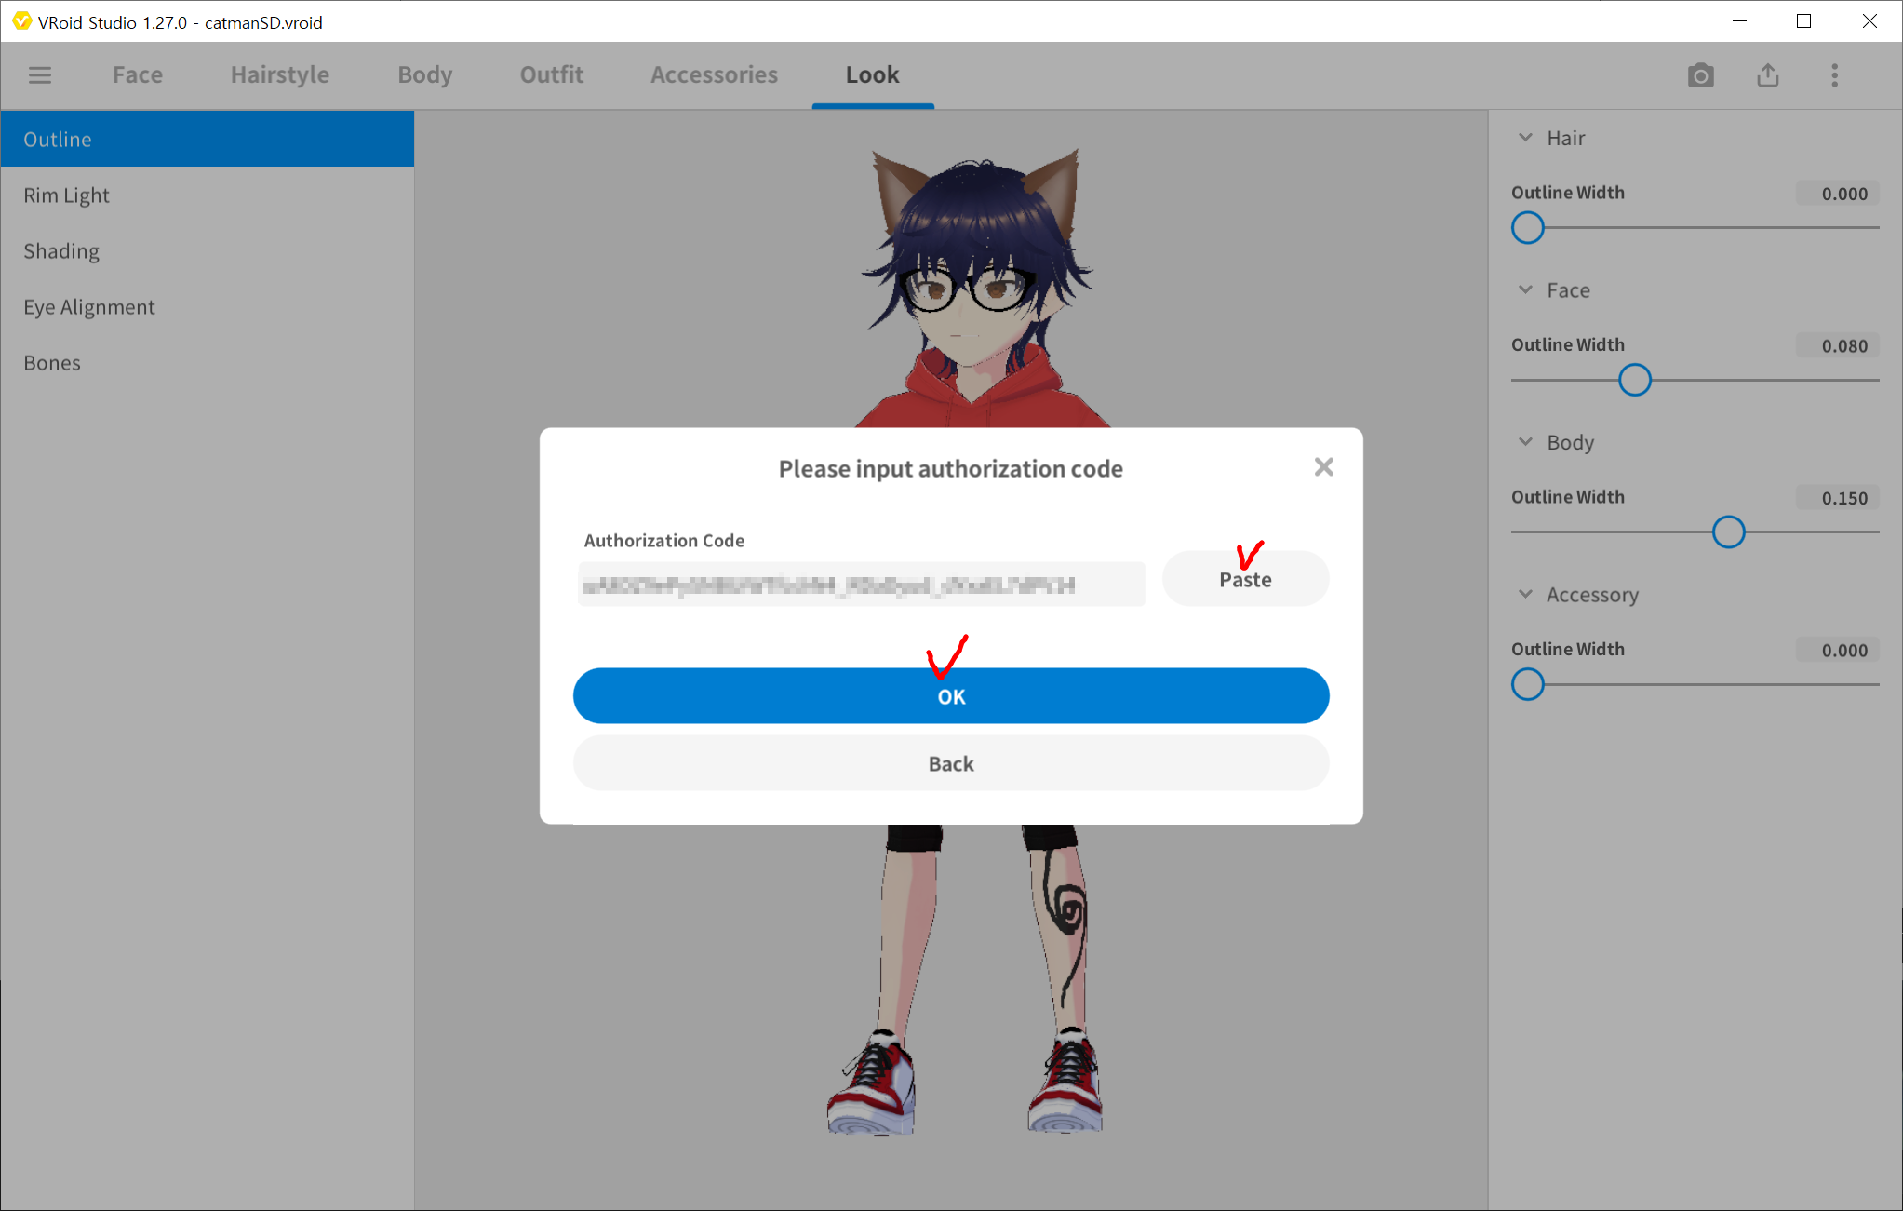Click the Face Outline Width slider handle
This screenshot has height=1211, width=1903.
click(1634, 380)
